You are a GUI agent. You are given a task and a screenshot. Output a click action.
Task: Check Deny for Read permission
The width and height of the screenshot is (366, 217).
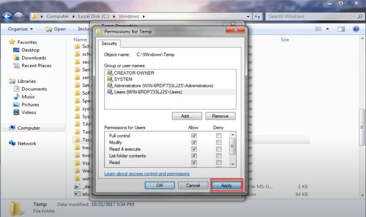coord(219,162)
